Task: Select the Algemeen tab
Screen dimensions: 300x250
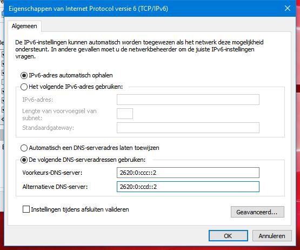Action: (x=24, y=26)
